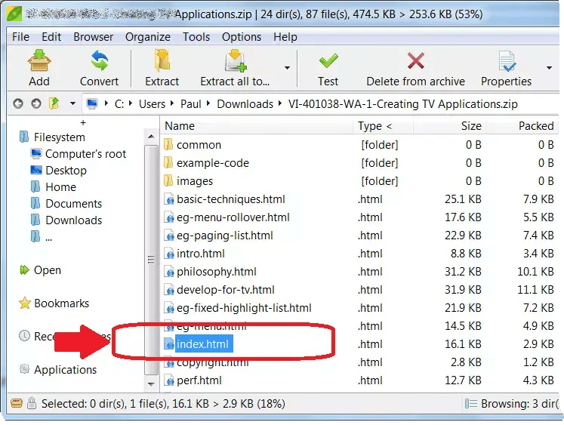Click the Delete from archive icon
The width and height of the screenshot is (564, 425).
415,61
